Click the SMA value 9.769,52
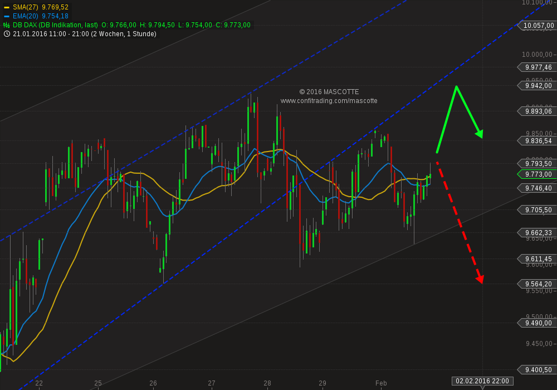This screenshot has width=557, height=390. coord(55,7)
